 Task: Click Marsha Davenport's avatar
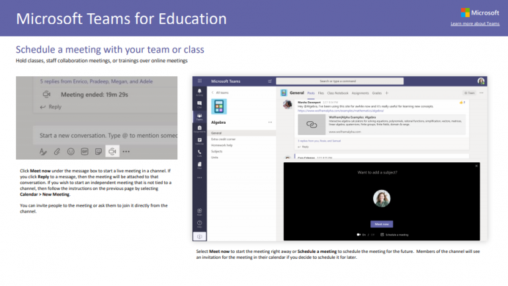click(x=288, y=105)
